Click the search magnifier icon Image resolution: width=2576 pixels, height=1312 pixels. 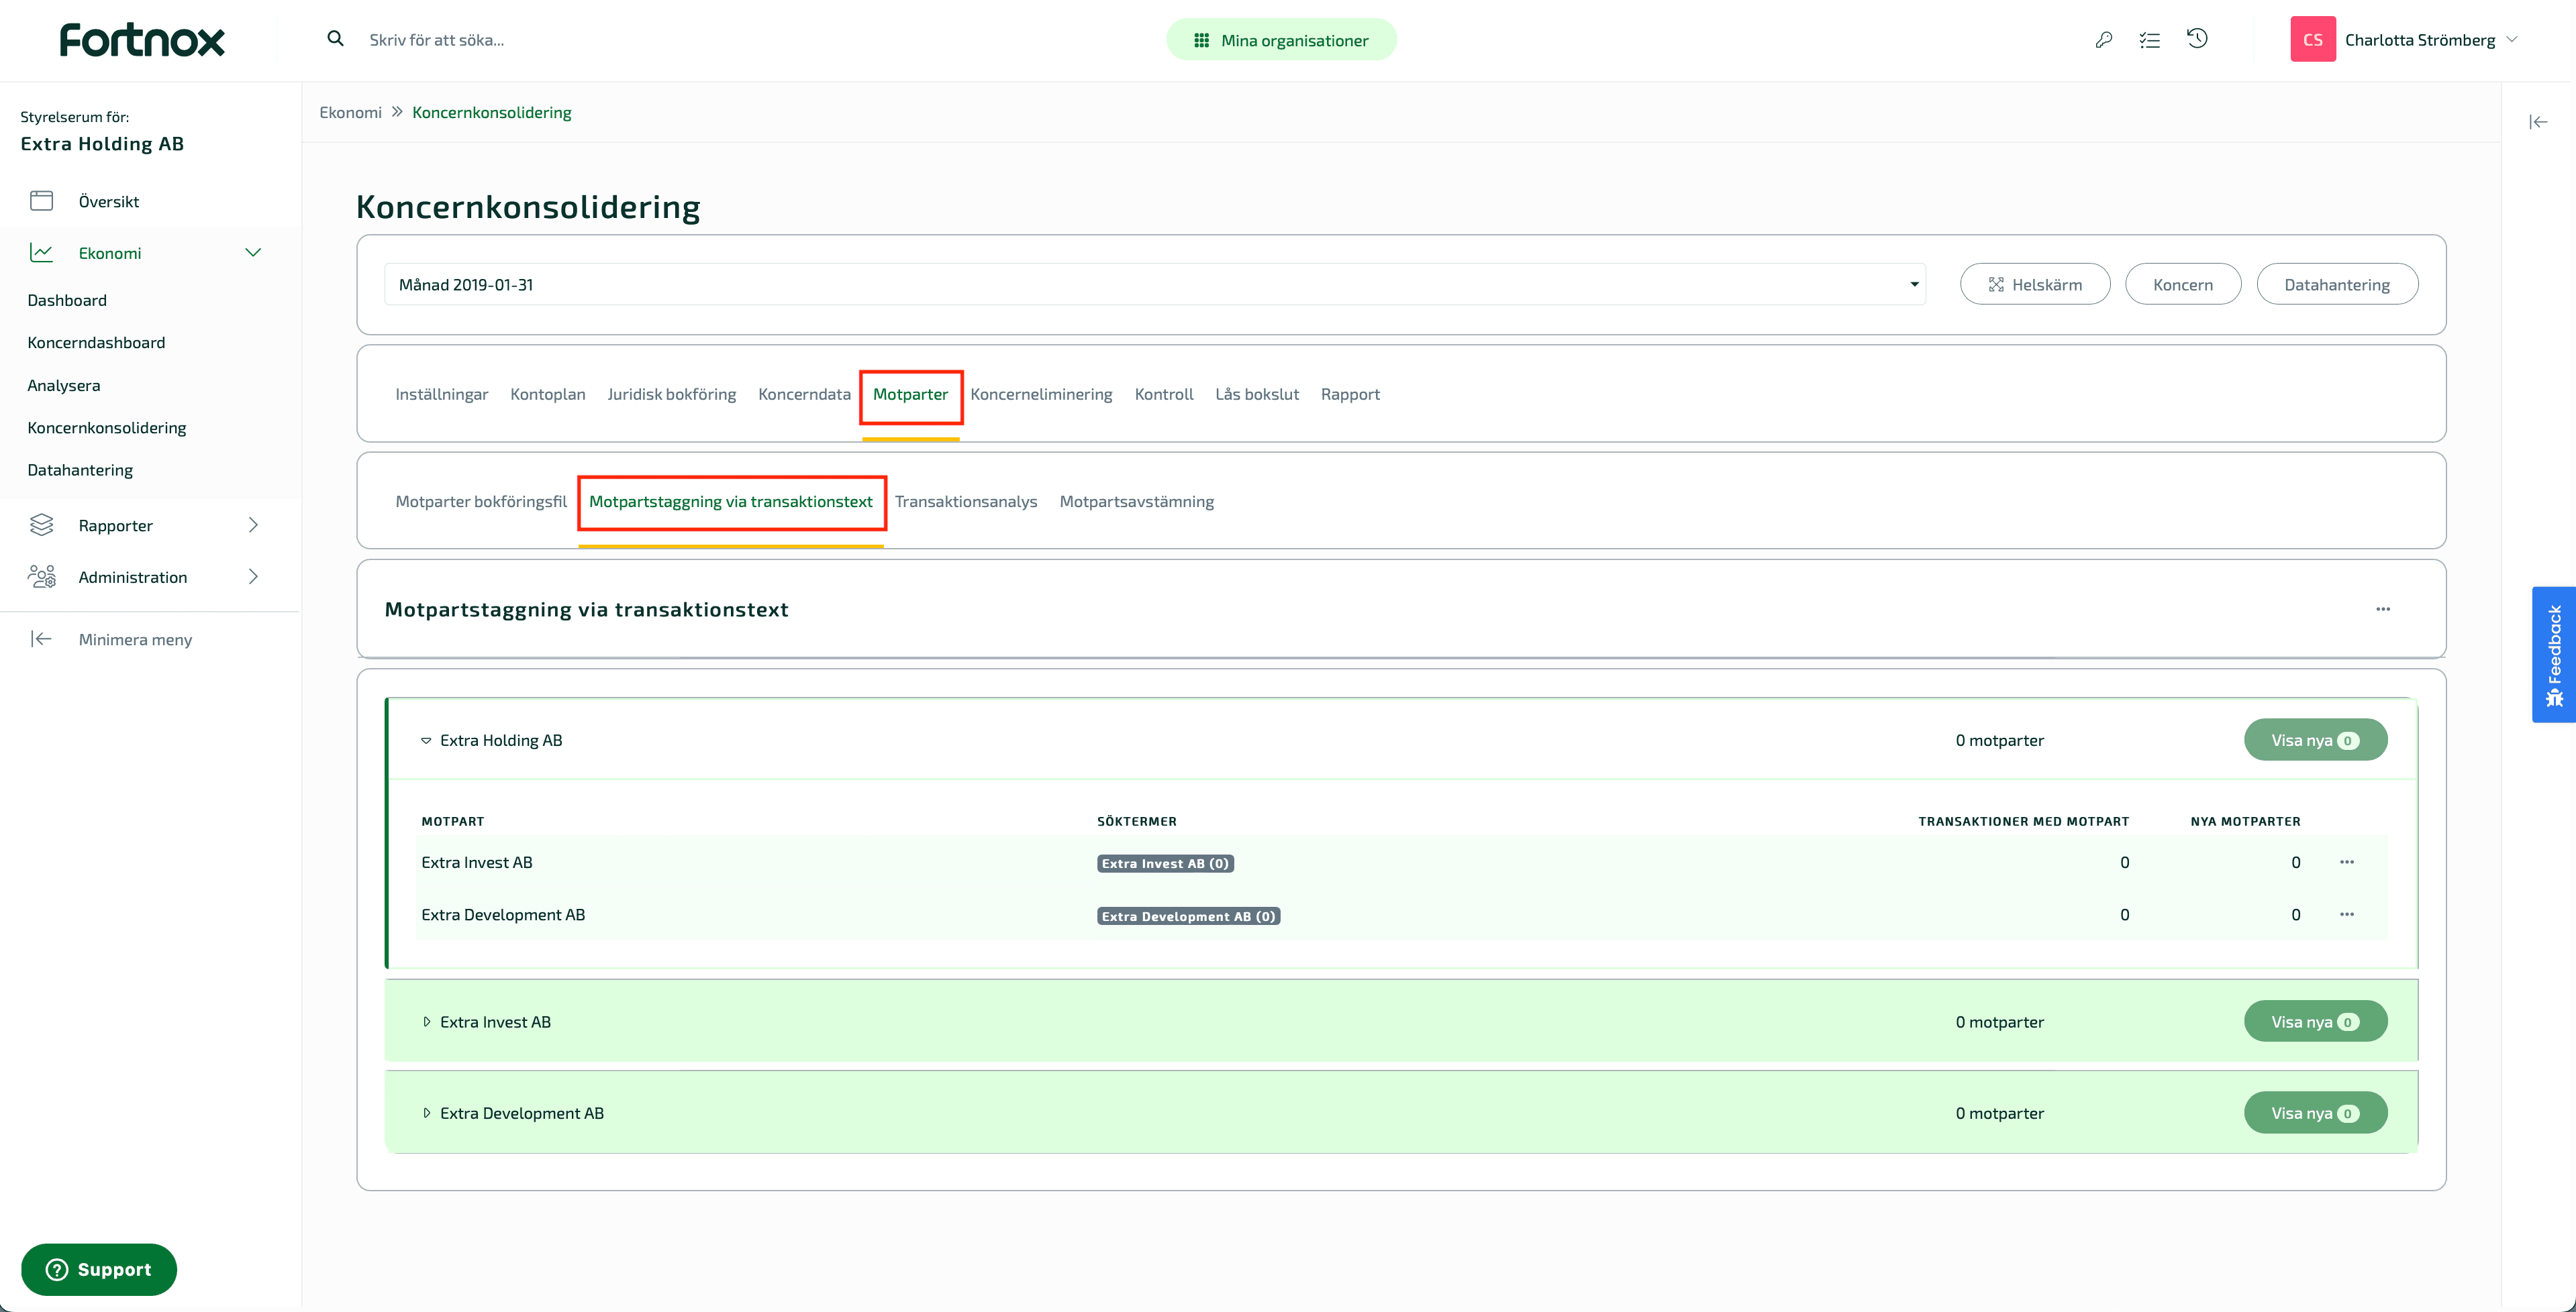(336, 39)
